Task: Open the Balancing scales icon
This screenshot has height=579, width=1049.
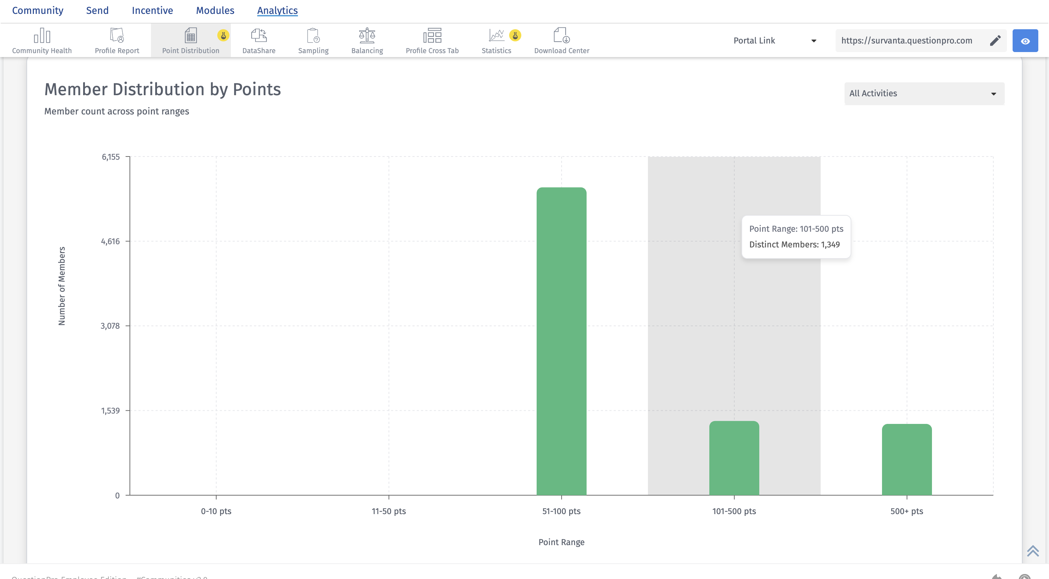Action: [366, 36]
